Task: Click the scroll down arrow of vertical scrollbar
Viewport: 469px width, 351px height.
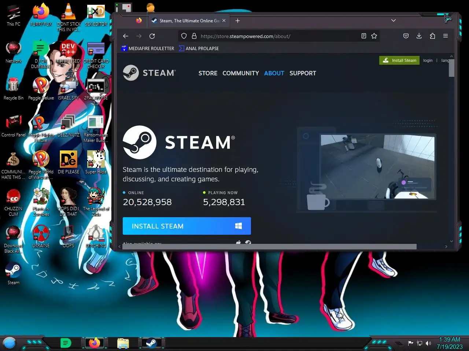Action: click(451, 241)
